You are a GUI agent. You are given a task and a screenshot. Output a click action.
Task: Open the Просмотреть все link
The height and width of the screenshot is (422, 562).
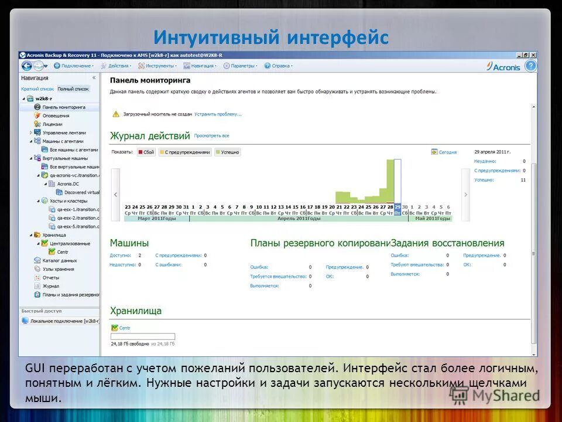[x=212, y=134]
